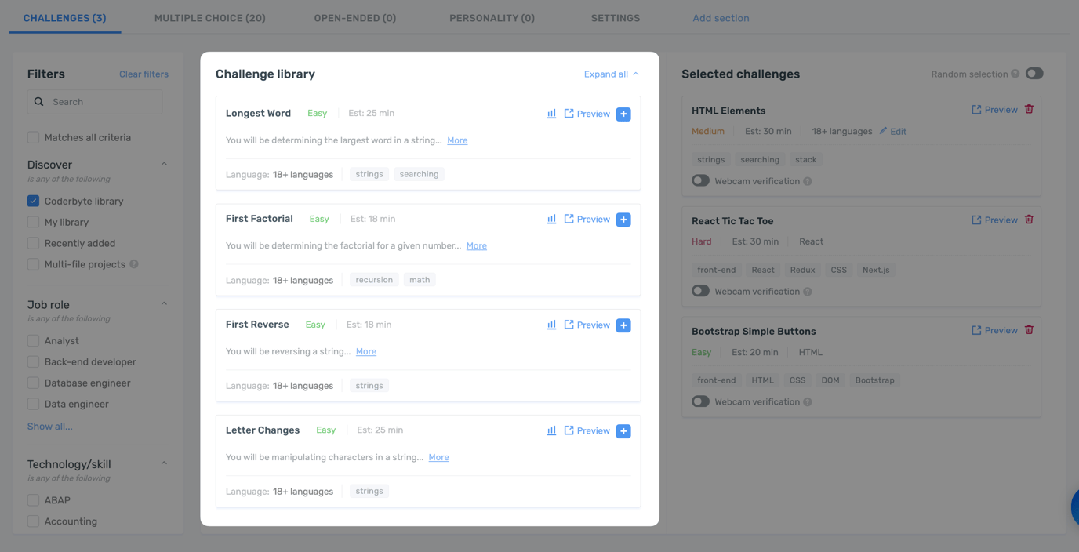Collapse the Discover filter section

click(x=164, y=165)
